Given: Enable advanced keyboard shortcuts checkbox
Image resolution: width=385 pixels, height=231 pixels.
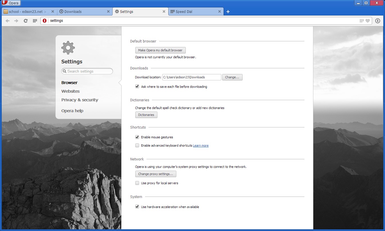Looking at the screenshot, I should [137, 145].
